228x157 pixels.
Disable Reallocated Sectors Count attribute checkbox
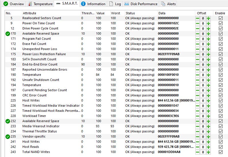point(221,18)
